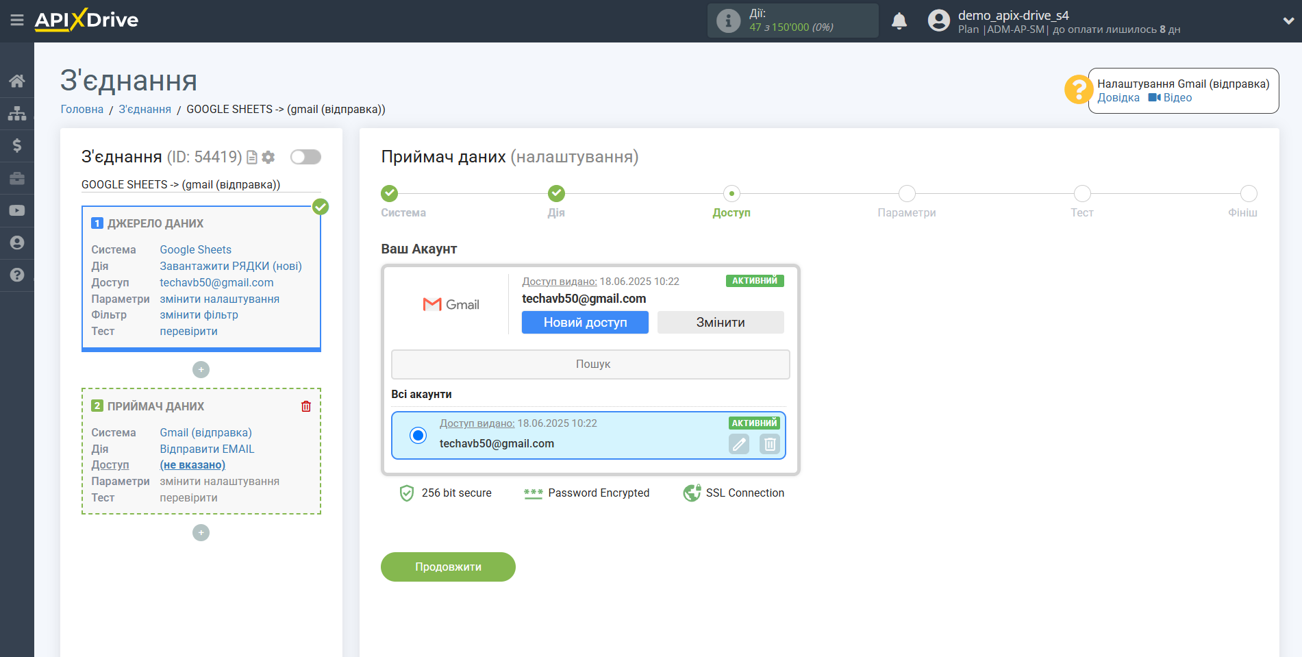Click the Продовжити button
This screenshot has height=657, width=1302.
click(x=448, y=567)
